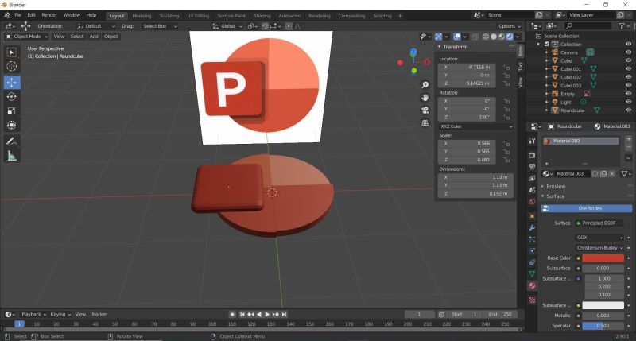Viewport: 636px width, 341px height.
Task: Open the Object Data properties green triangle icon
Action: pos(532,274)
